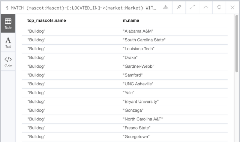Select the "Georgetown" cell
This screenshot has width=240, height=142.
click(x=136, y=137)
